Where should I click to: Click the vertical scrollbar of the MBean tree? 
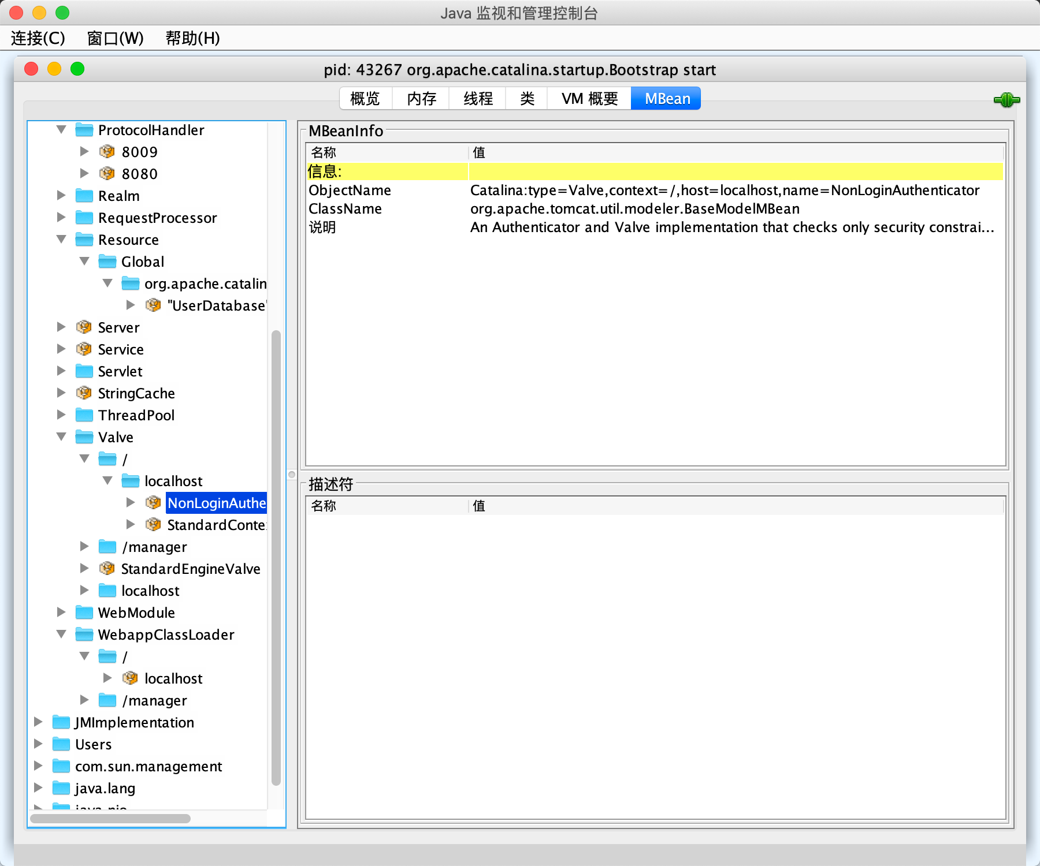pos(276,558)
